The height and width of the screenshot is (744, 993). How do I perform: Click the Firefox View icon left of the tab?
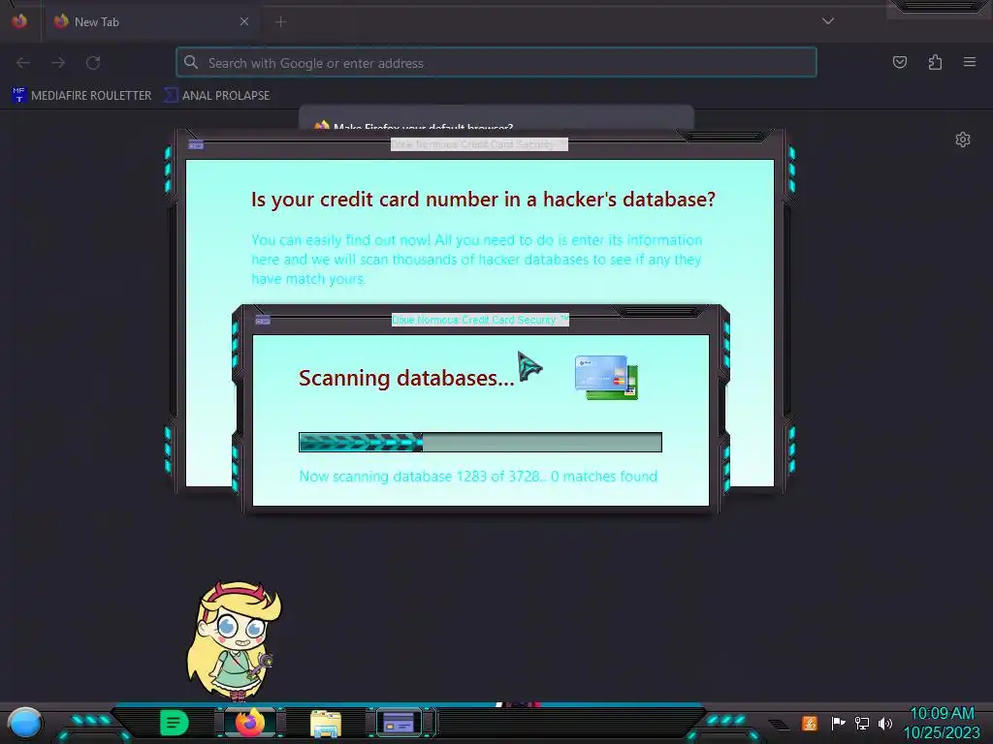[19, 21]
